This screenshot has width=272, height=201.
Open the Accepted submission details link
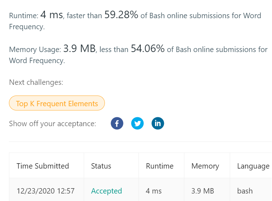pyautogui.click(x=107, y=191)
